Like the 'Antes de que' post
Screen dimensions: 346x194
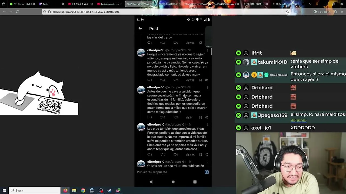pos(176,117)
